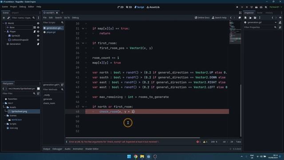Fold the code block at line 34
Screen dimensions: 284x160
tap(83, 43)
